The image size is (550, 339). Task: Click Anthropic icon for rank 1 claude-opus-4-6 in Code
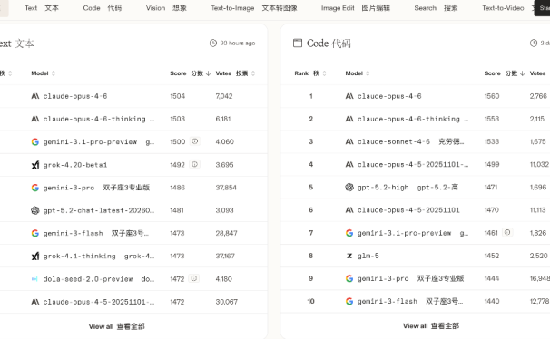[349, 96]
